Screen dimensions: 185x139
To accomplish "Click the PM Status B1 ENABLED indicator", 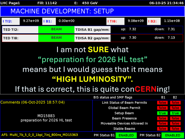I will (126, 135).
